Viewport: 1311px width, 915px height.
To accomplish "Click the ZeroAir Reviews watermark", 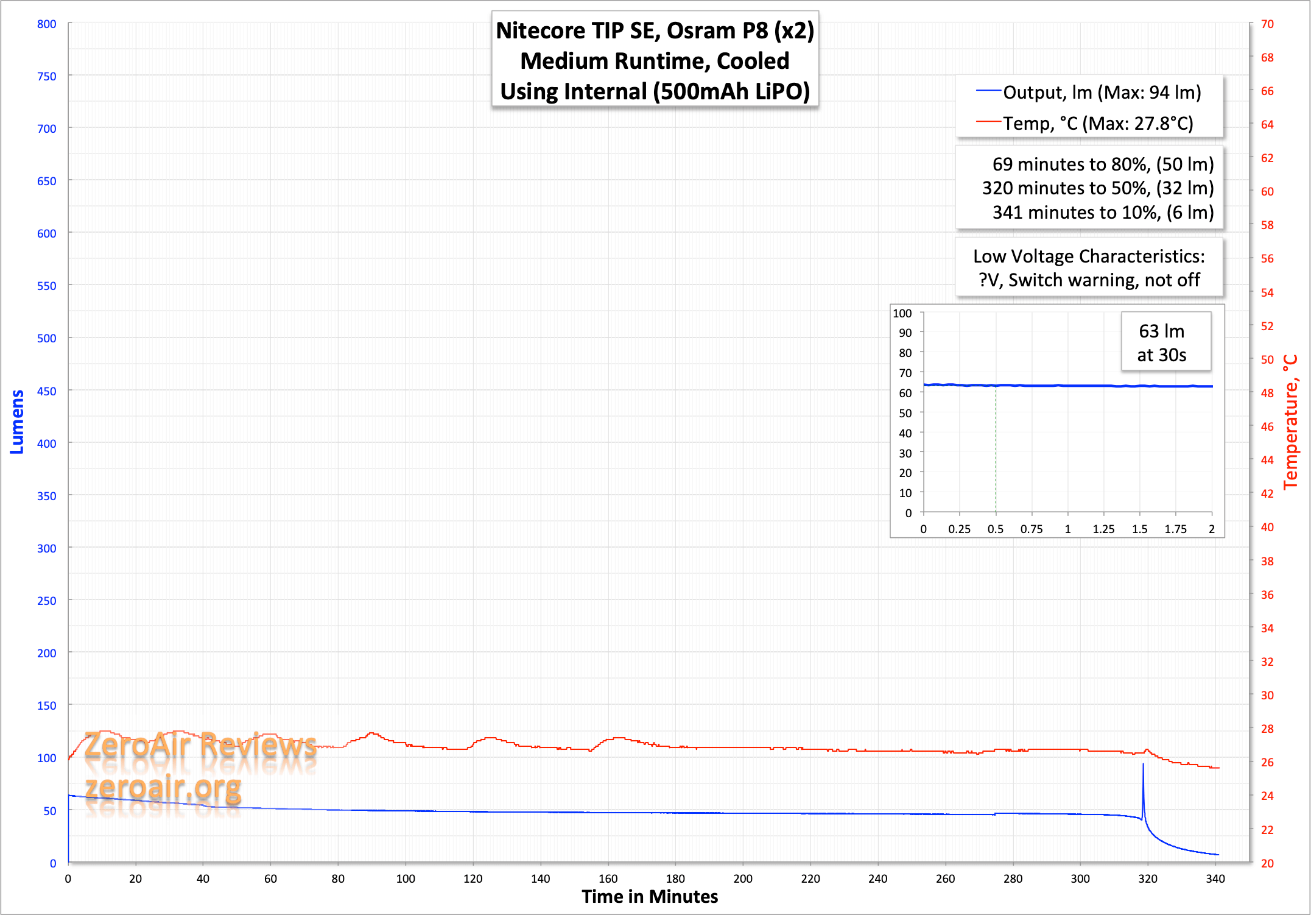I will pos(200,744).
